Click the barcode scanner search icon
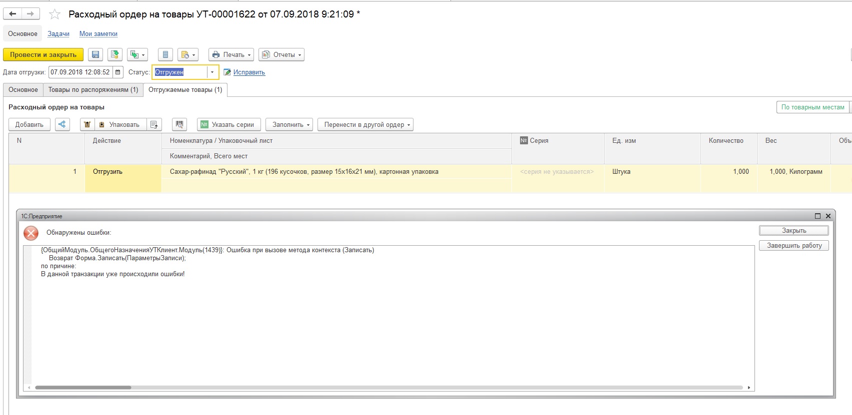The height and width of the screenshot is (415, 852). tap(179, 125)
